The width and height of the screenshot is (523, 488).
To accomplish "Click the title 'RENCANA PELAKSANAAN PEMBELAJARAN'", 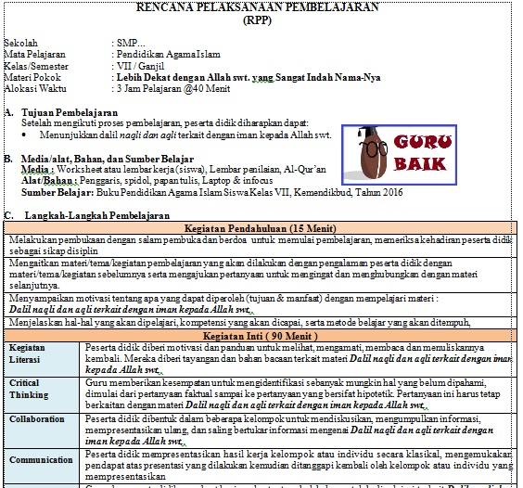I will click(257, 6).
